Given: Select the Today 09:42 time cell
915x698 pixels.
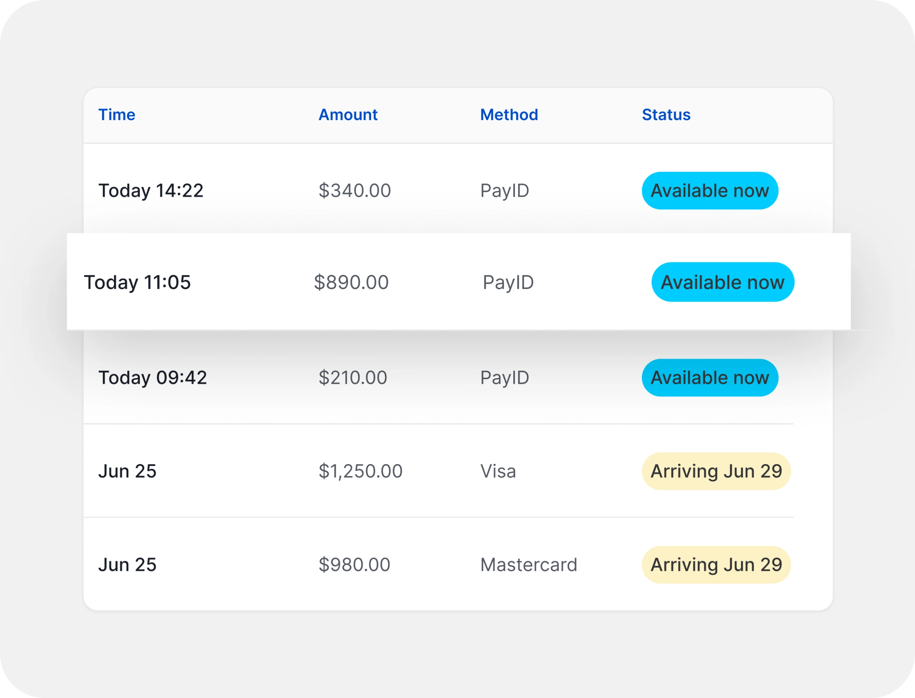Looking at the screenshot, I should tap(152, 378).
